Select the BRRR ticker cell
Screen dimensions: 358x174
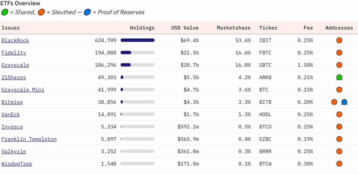(265, 151)
